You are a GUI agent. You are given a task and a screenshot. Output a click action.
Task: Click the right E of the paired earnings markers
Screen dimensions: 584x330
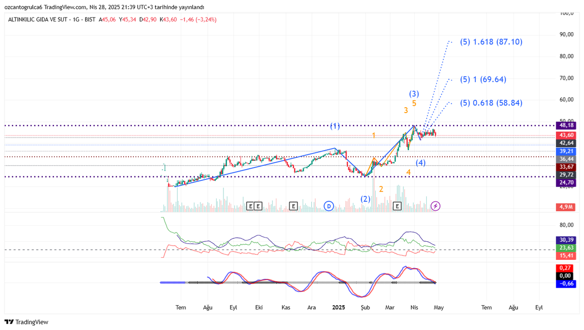click(258, 206)
